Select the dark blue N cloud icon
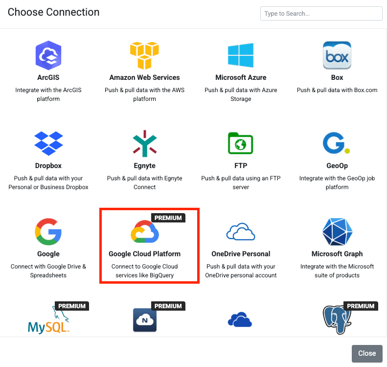This screenshot has width=387, height=367. 145,320
